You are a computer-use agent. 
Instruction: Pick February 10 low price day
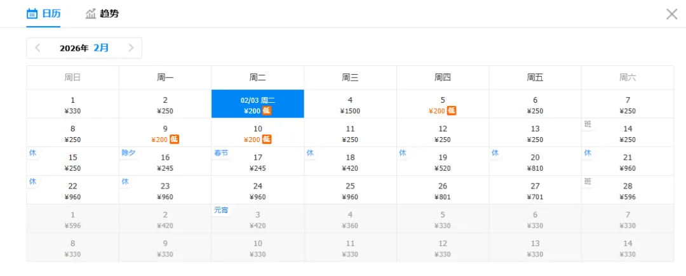coord(258,133)
